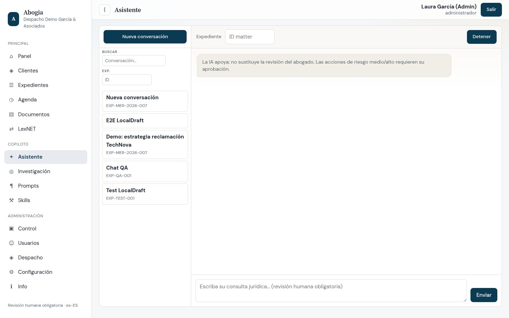Click the LexNET arrows icon
Screen dimensions: 509x318
pos(11,129)
